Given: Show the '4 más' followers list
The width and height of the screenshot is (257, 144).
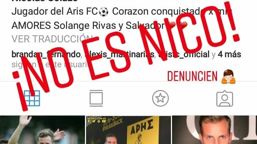Looking at the screenshot, I should [x=229, y=54].
